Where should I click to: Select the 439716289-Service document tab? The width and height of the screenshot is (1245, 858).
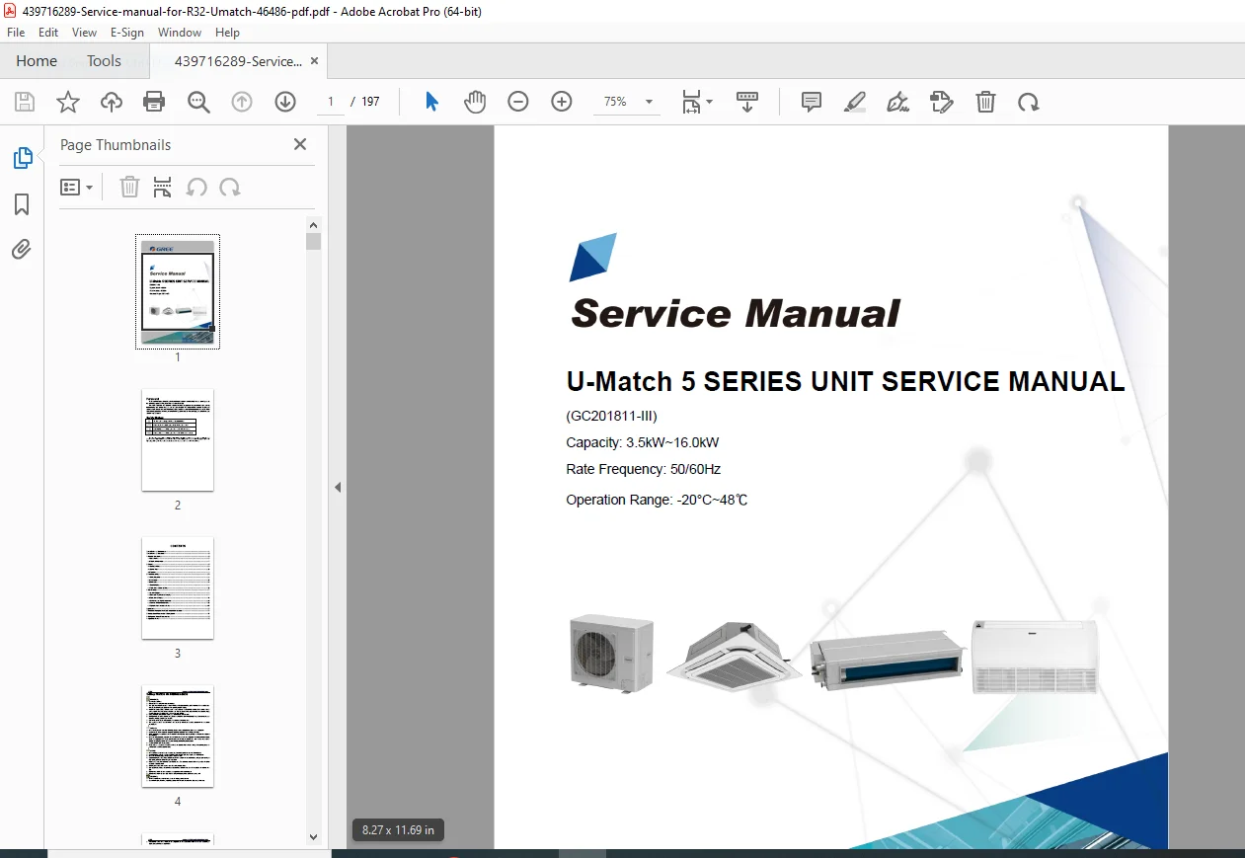[238, 60]
